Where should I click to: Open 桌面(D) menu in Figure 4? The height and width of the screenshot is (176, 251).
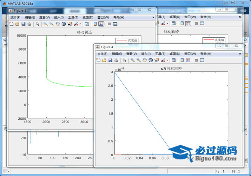point(175,54)
